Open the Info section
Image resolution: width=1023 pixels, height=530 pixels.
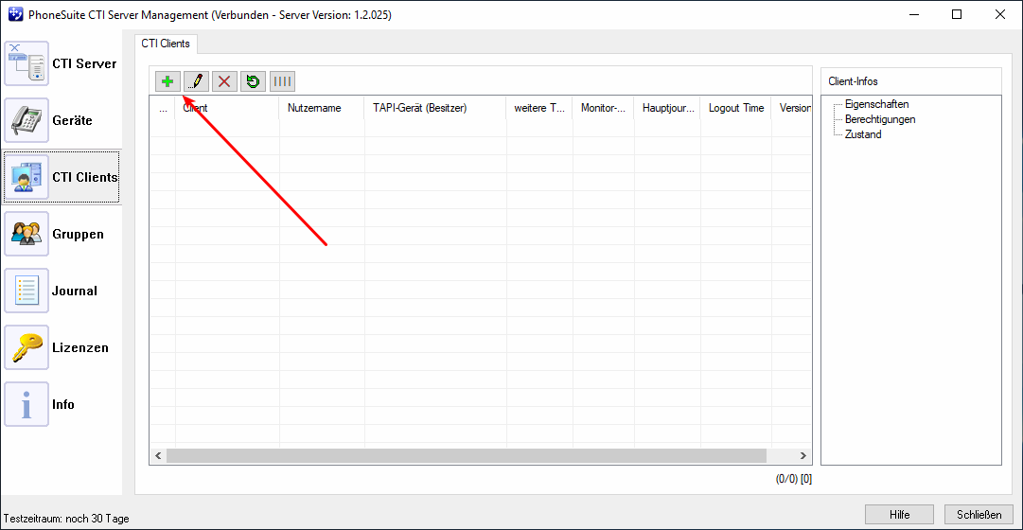pyautogui.click(x=62, y=404)
